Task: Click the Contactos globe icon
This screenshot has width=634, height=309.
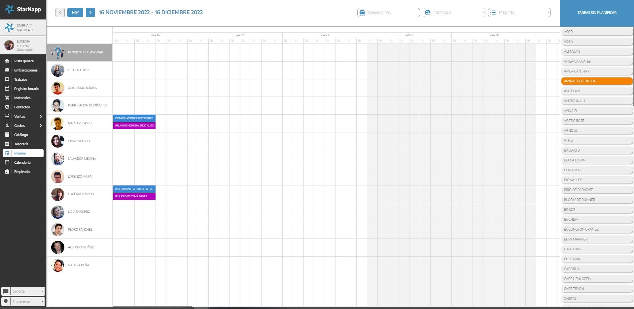Action: tap(7, 107)
